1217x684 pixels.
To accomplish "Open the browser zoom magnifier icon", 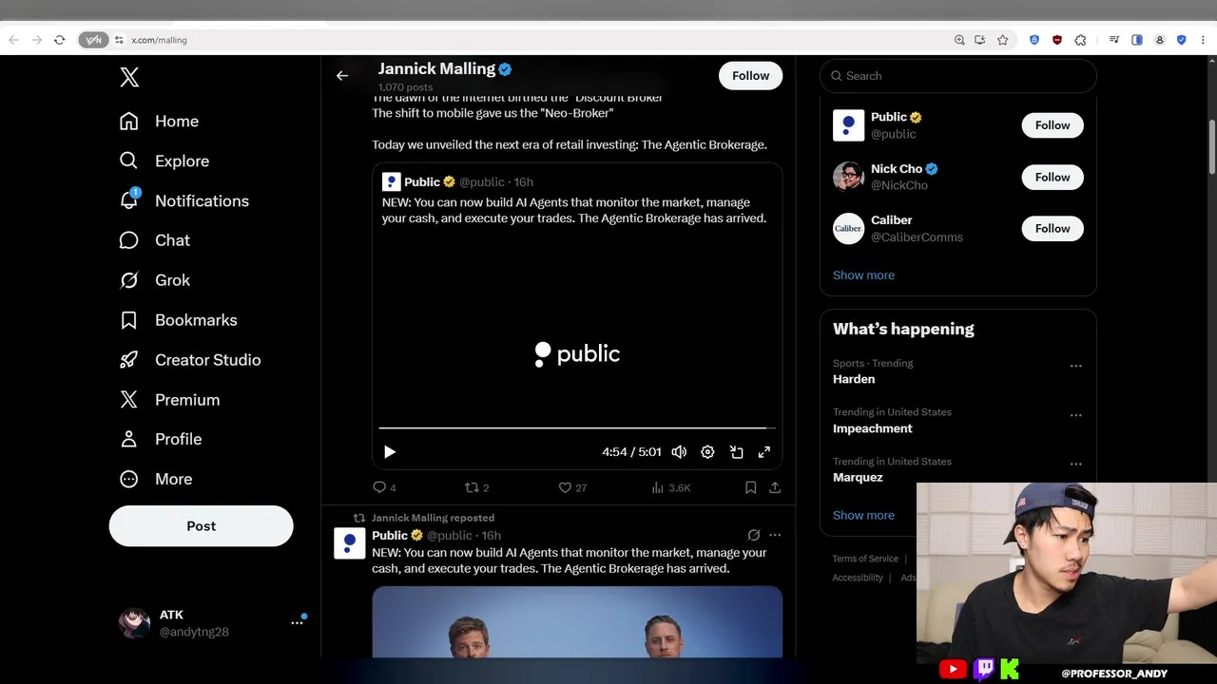I will click(959, 40).
